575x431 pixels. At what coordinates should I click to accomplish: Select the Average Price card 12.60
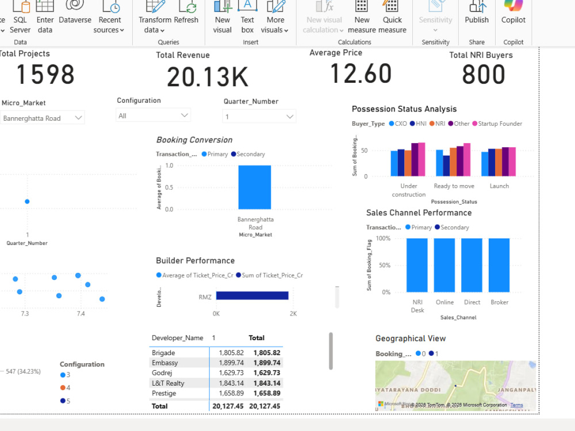(x=361, y=74)
